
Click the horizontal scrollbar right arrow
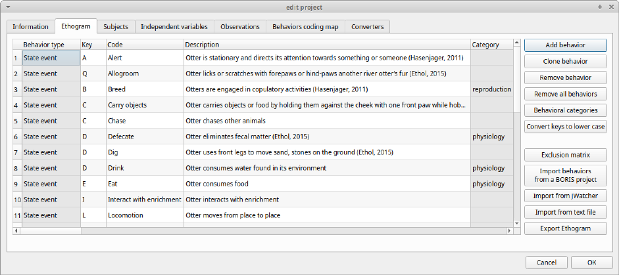pyautogui.click(x=508, y=231)
